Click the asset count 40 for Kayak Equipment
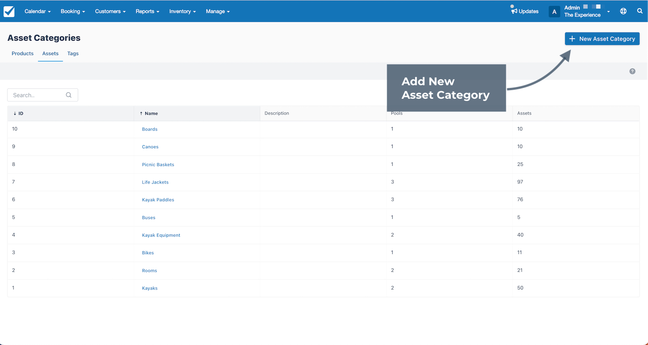This screenshot has height=345, width=648. point(520,235)
